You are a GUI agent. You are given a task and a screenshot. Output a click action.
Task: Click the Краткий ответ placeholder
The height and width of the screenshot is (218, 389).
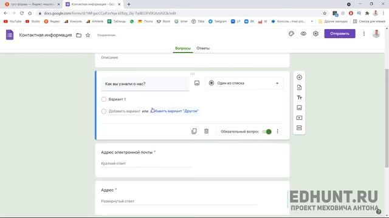pos(114,163)
